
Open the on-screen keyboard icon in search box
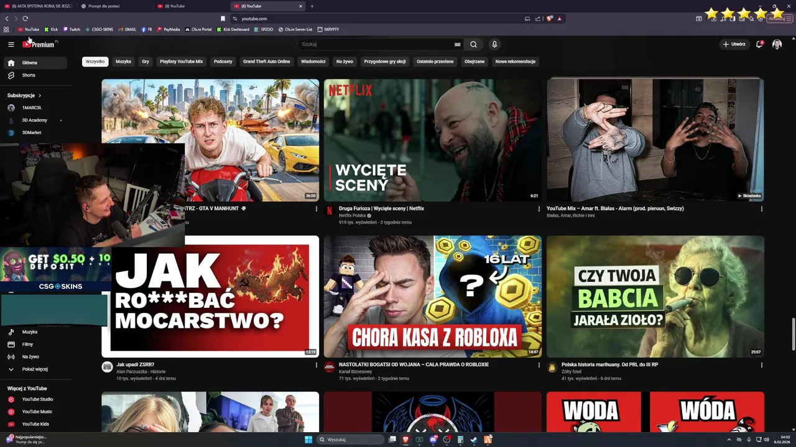pos(457,44)
